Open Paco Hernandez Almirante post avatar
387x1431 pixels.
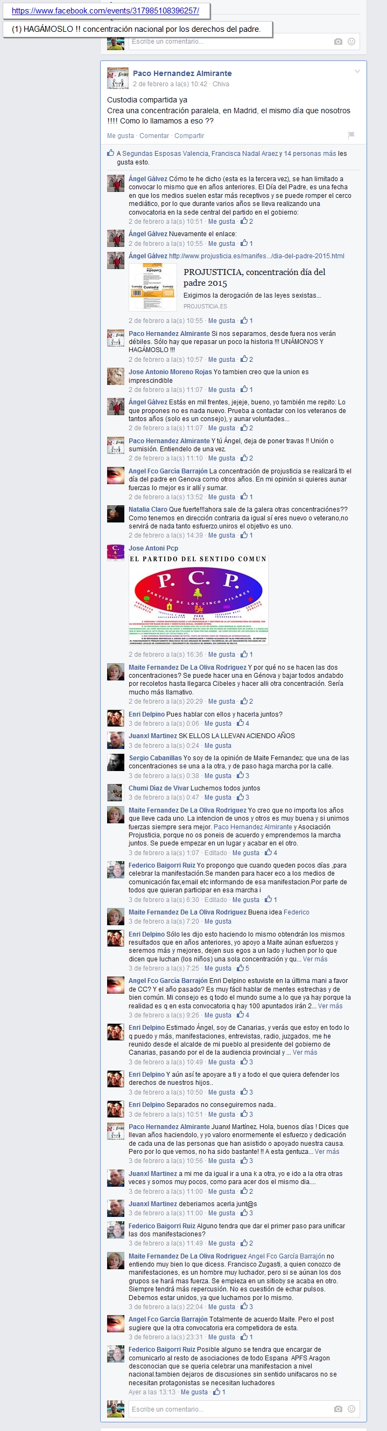point(117,78)
